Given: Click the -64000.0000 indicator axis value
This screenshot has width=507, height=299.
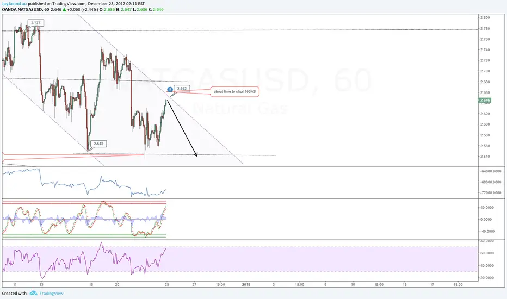Looking at the screenshot, I should [491, 171].
